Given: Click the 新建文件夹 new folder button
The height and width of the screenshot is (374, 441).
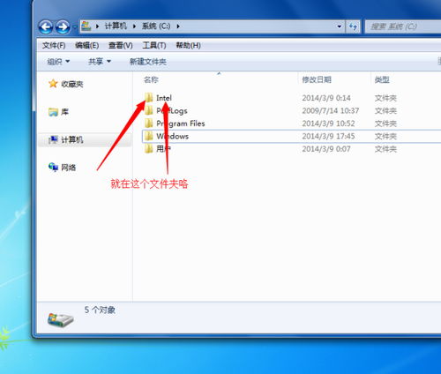Looking at the screenshot, I should [x=148, y=62].
